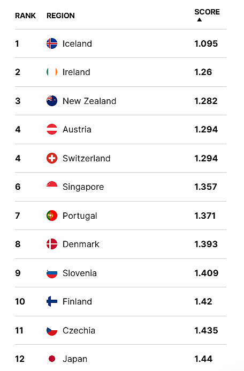This screenshot has width=244, height=371.
Task: Click the Portugal flag icon
Action: (x=52, y=216)
